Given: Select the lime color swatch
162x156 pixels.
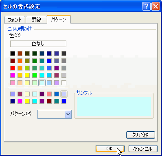Looking at the screenshot, I should click(27, 68).
